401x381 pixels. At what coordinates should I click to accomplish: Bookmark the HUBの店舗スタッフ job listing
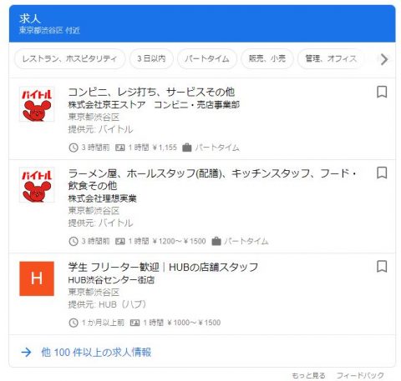pyautogui.click(x=382, y=267)
